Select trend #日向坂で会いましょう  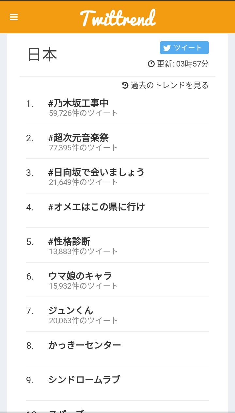(x=96, y=173)
